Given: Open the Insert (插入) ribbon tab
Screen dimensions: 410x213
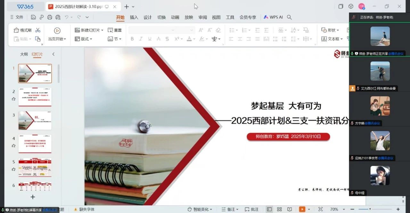Looking at the screenshot, I should tap(134, 17).
